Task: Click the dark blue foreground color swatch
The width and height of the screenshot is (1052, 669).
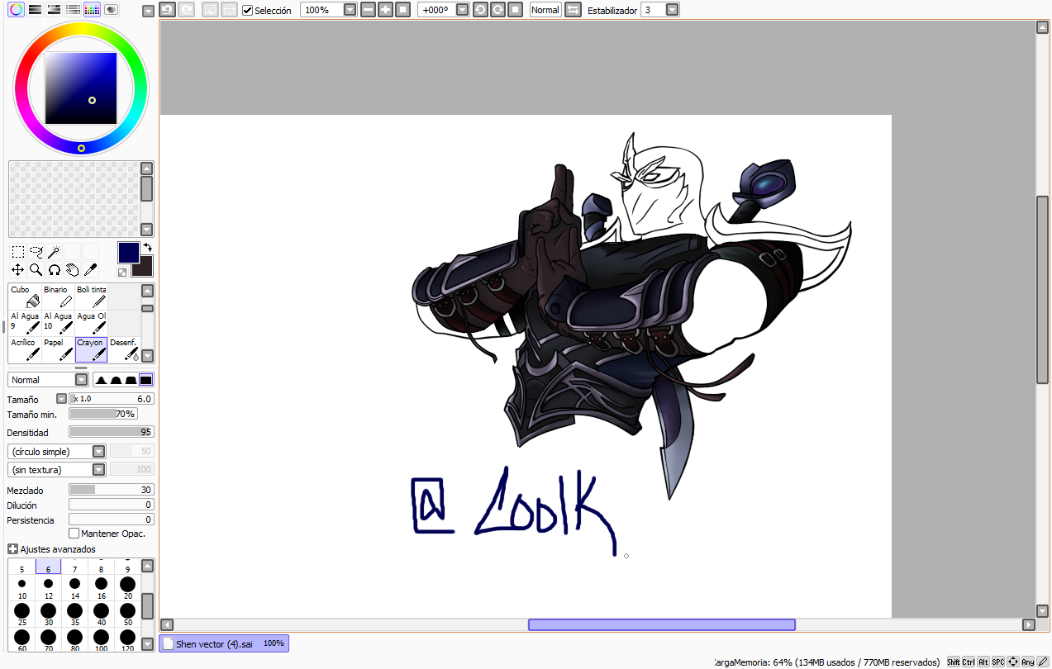Action: click(x=128, y=252)
